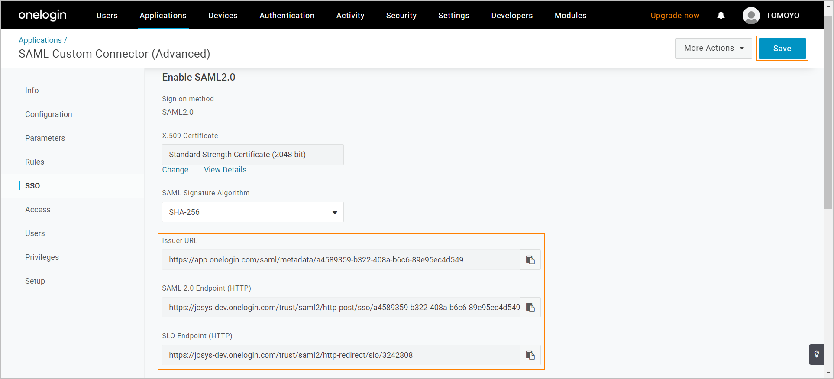The height and width of the screenshot is (379, 834).
Task: Open the Devices menu
Action: (x=223, y=16)
